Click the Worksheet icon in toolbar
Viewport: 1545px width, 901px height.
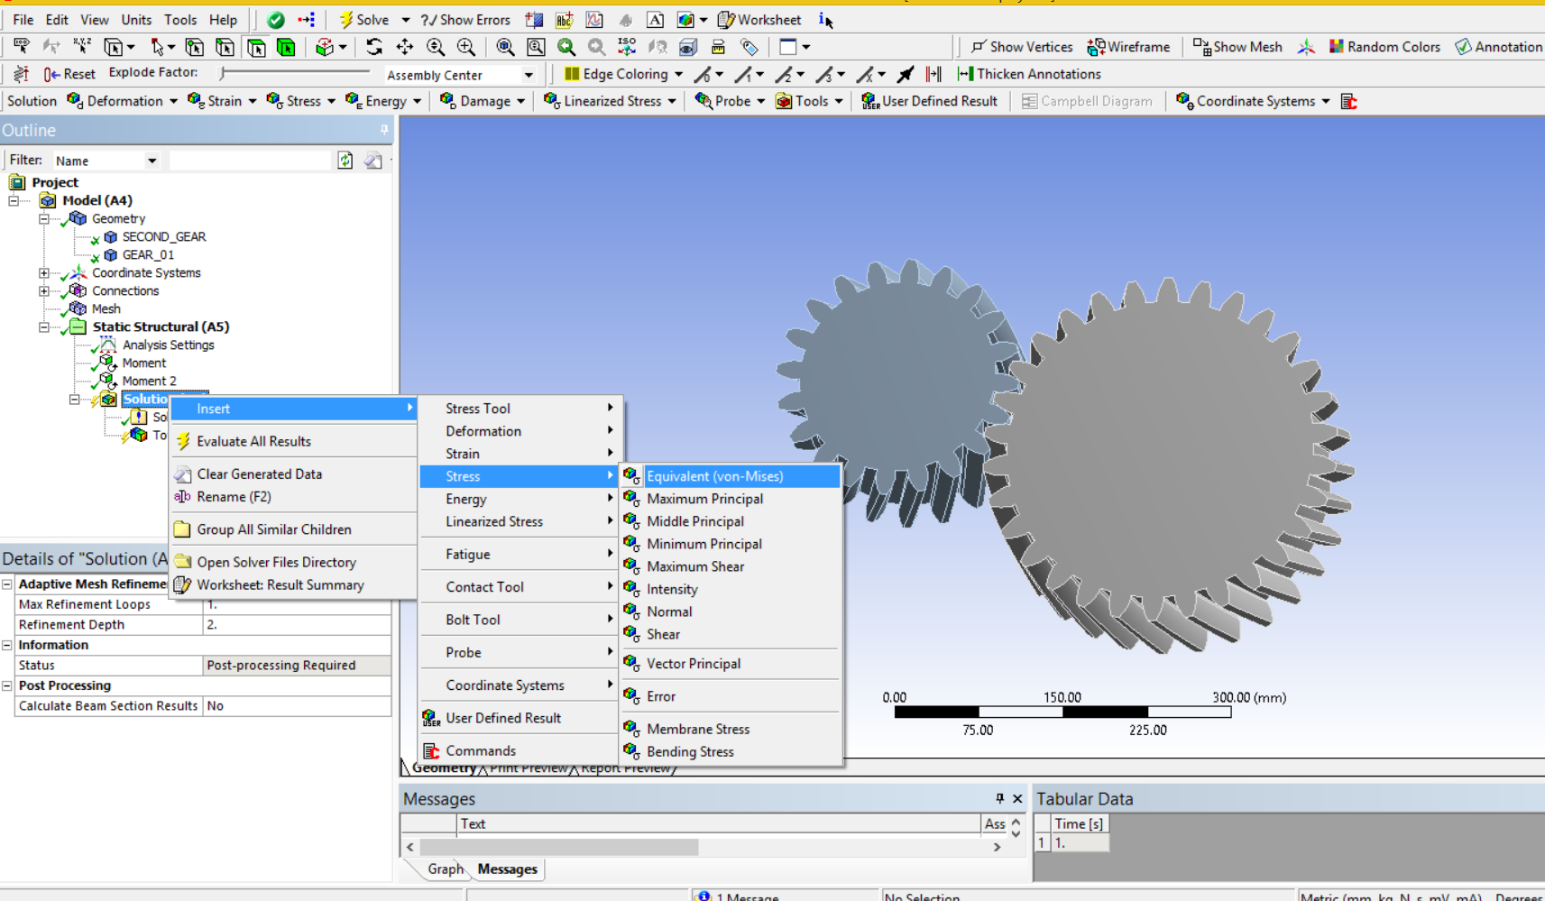[725, 20]
